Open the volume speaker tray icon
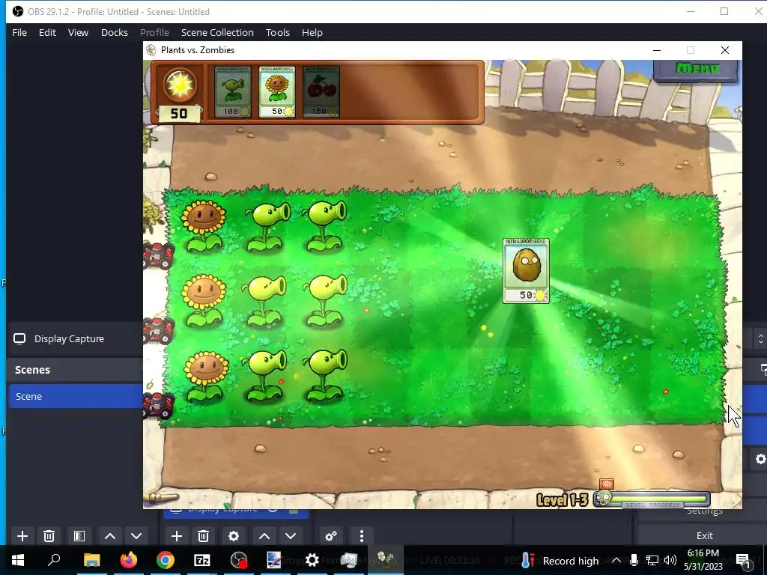The image size is (767, 575). point(670,560)
